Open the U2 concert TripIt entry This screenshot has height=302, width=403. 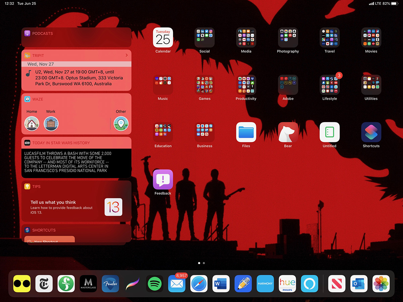(76, 78)
